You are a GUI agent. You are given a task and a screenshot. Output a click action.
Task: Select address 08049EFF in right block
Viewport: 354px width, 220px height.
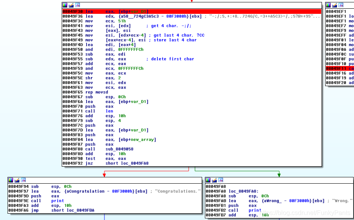[336, 35]
